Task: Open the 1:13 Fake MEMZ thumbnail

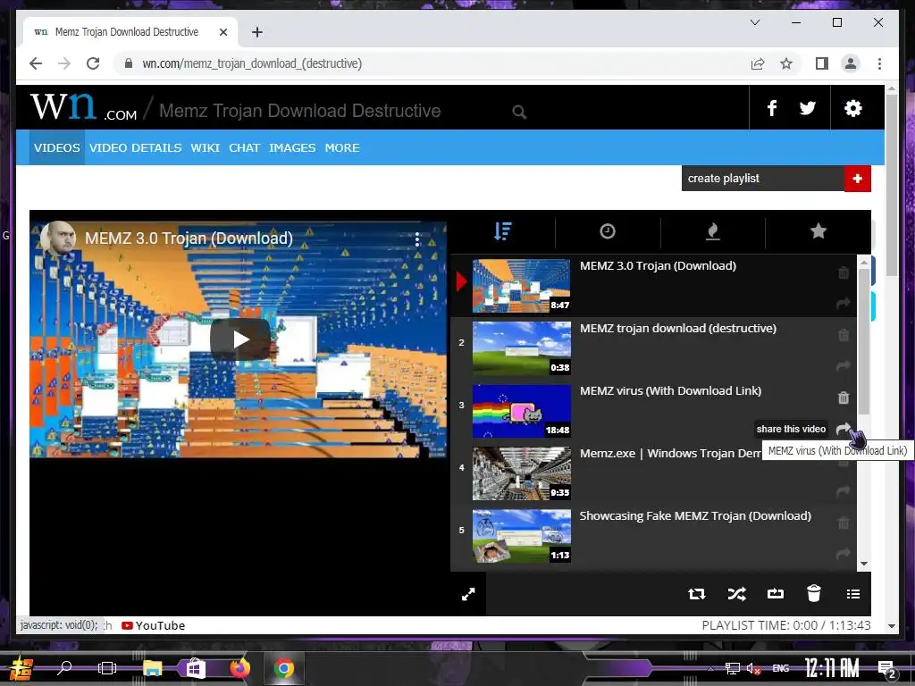Action: click(521, 536)
